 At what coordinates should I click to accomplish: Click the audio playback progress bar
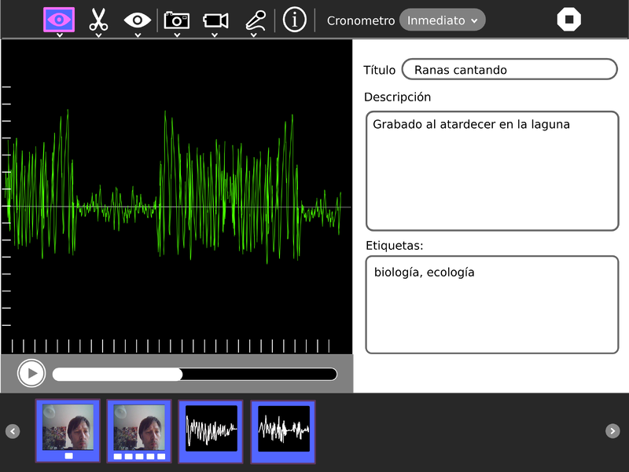click(x=195, y=375)
